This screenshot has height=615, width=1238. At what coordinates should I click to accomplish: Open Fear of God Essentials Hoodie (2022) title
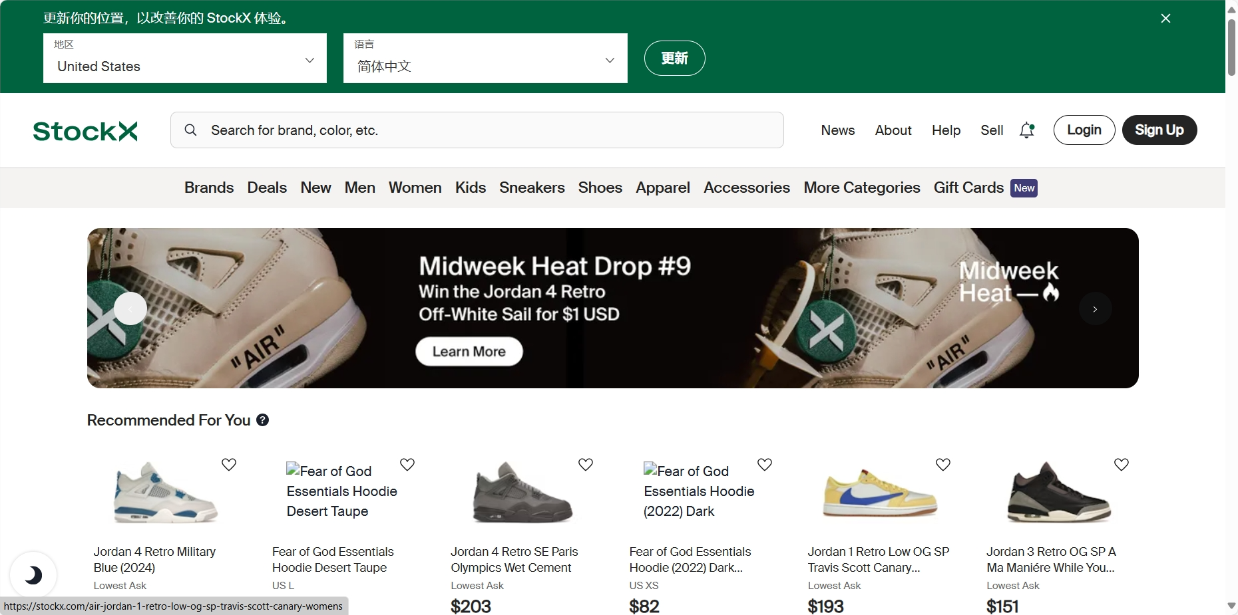[x=690, y=560]
